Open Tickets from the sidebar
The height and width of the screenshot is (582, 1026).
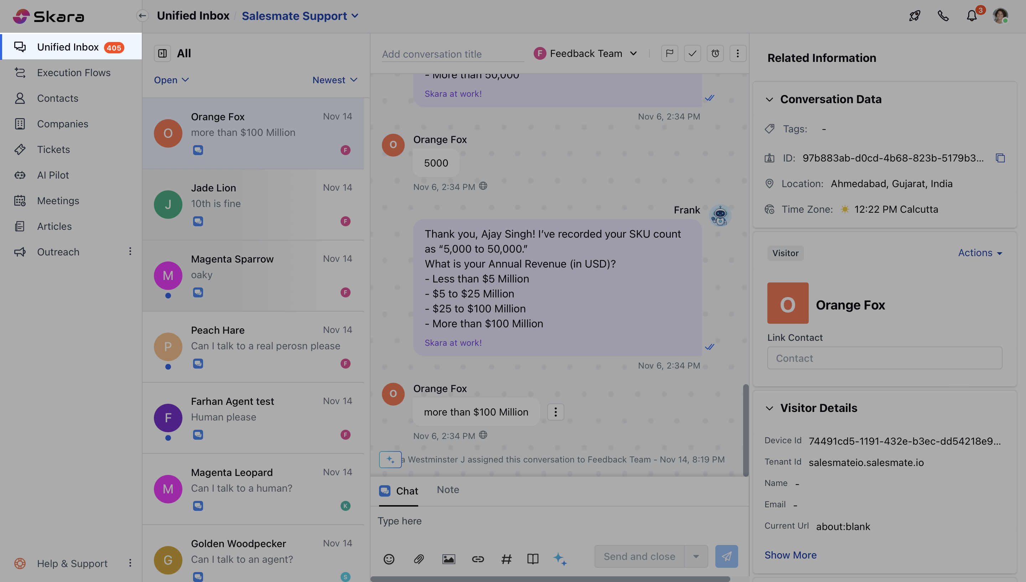pyautogui.click(x=53, y=149)
